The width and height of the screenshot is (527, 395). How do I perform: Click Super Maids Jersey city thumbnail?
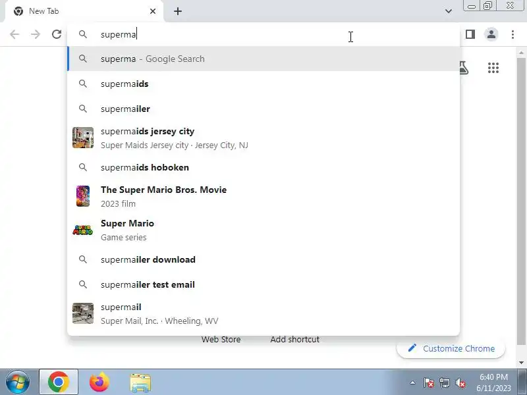pyautogui.click(x=83, y=138)
